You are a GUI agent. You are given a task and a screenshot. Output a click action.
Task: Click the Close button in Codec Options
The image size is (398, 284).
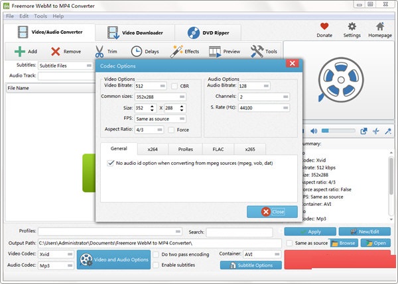tap(272, 212)
